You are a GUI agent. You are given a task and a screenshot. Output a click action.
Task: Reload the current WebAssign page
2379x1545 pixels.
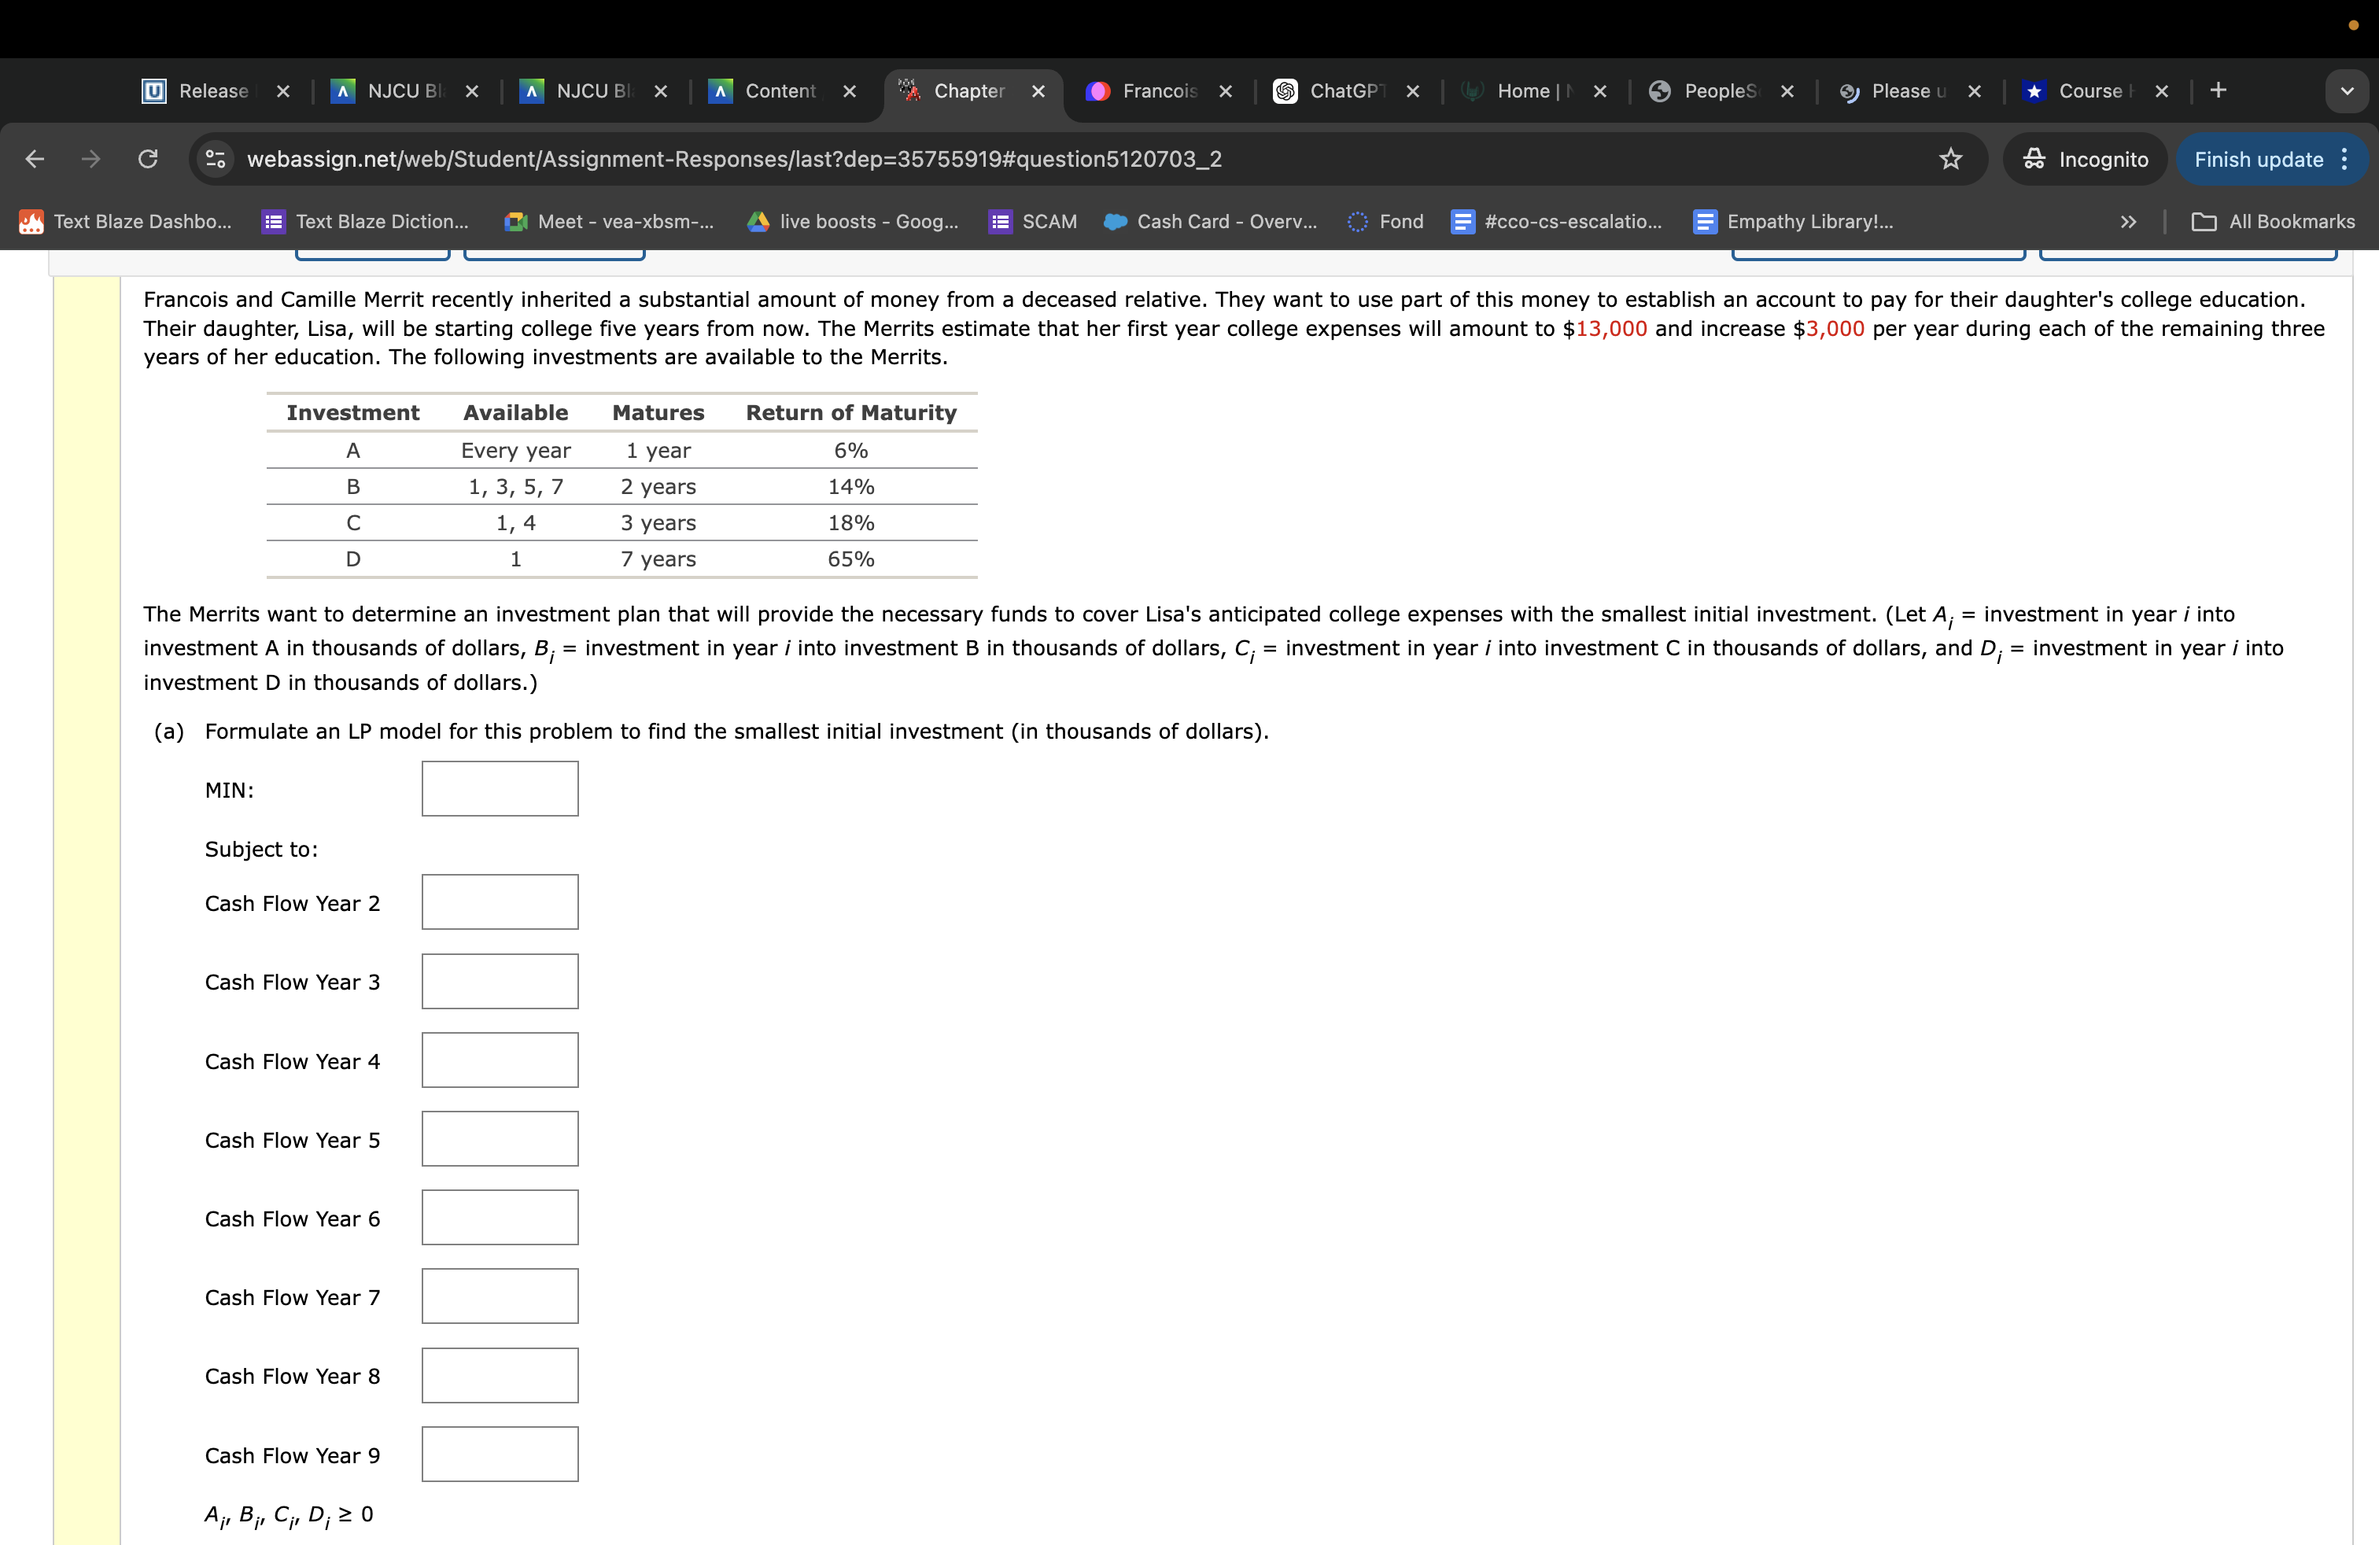148,159
